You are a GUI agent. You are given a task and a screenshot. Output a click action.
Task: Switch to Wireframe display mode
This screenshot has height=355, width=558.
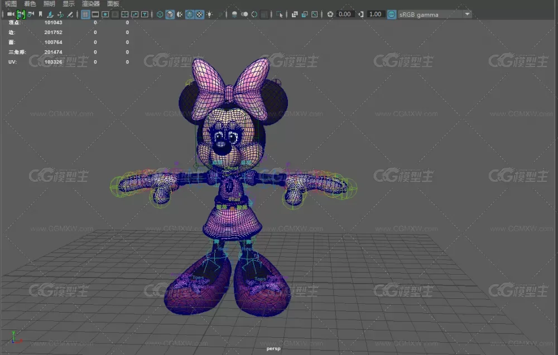160,14
